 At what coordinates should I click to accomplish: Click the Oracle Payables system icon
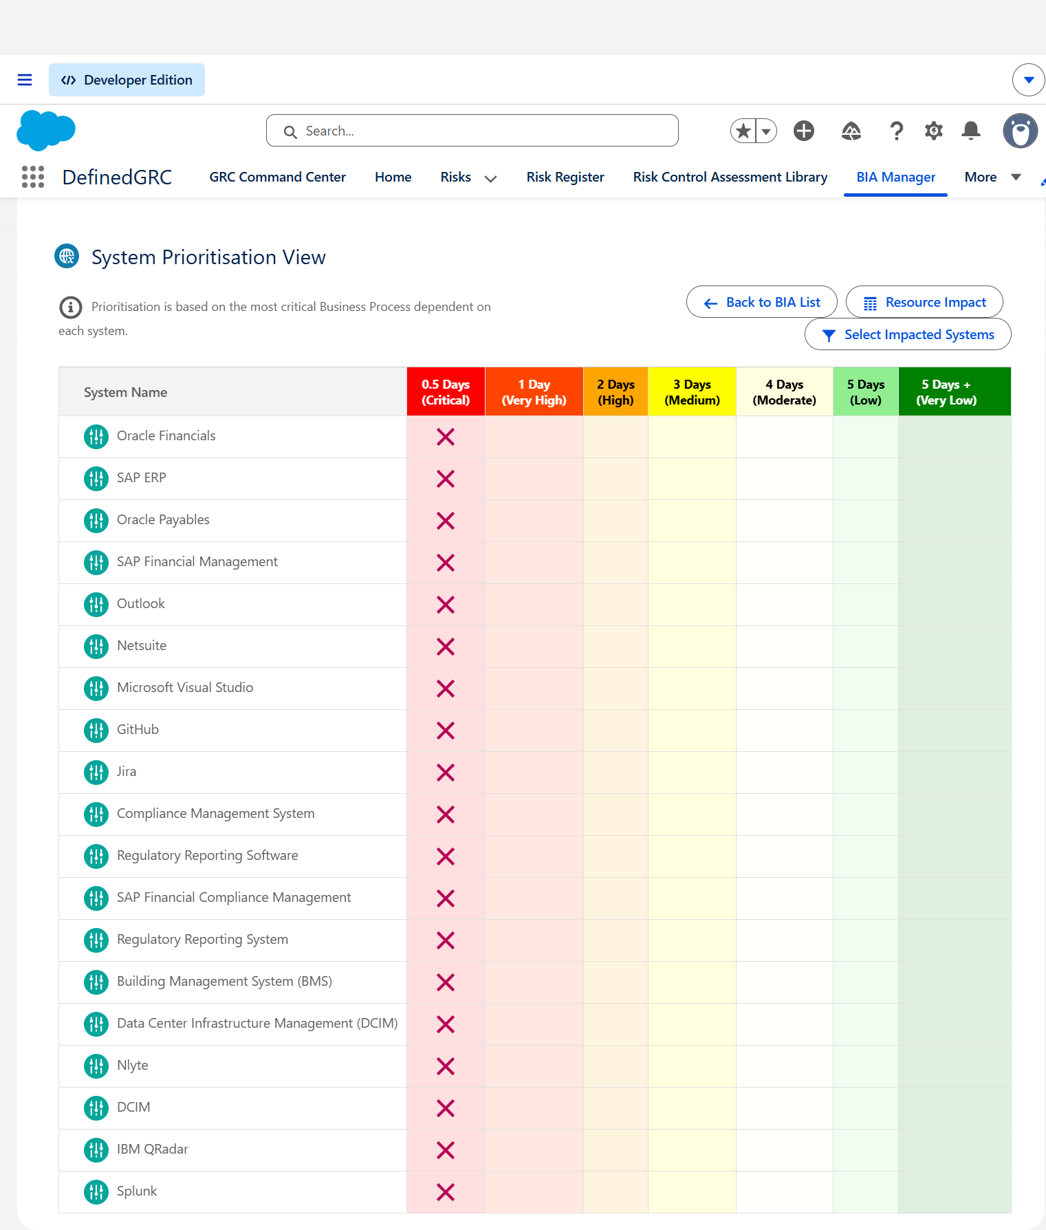pos(96,520)
